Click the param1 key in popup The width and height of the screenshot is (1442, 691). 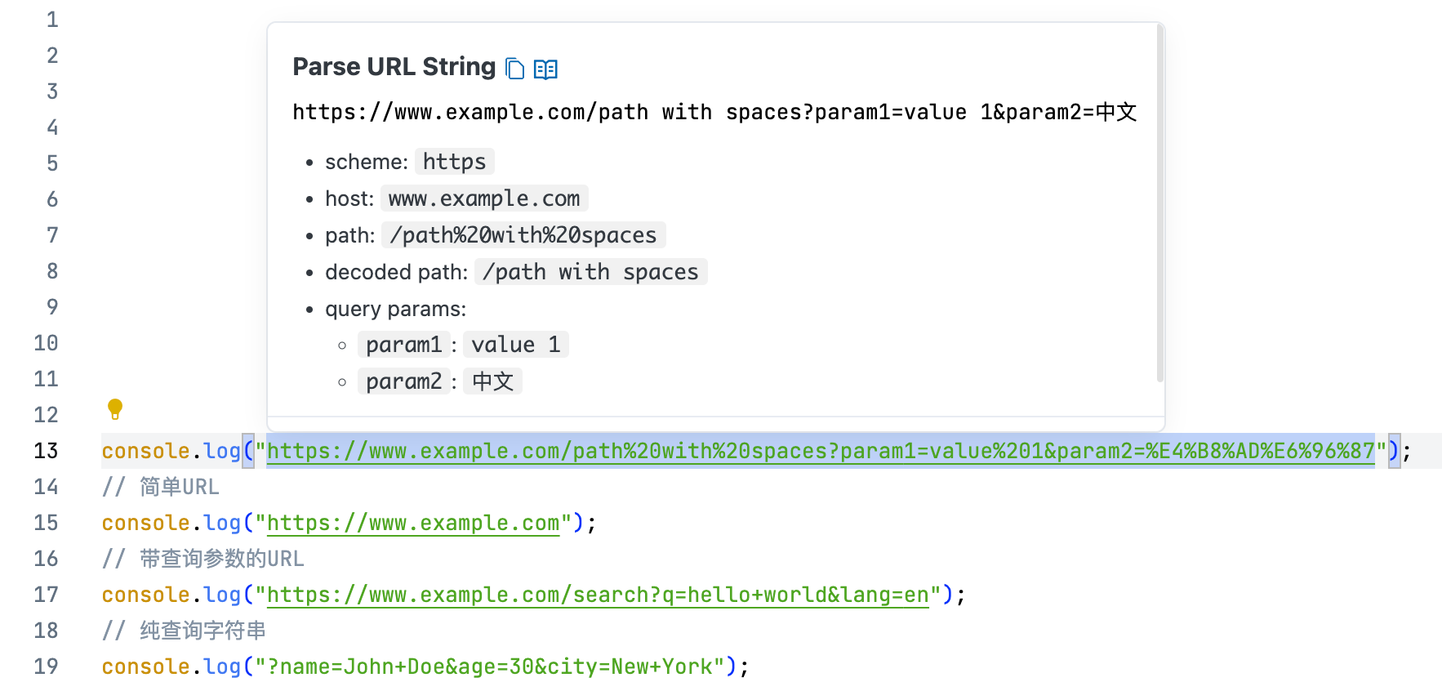[404, 345]
